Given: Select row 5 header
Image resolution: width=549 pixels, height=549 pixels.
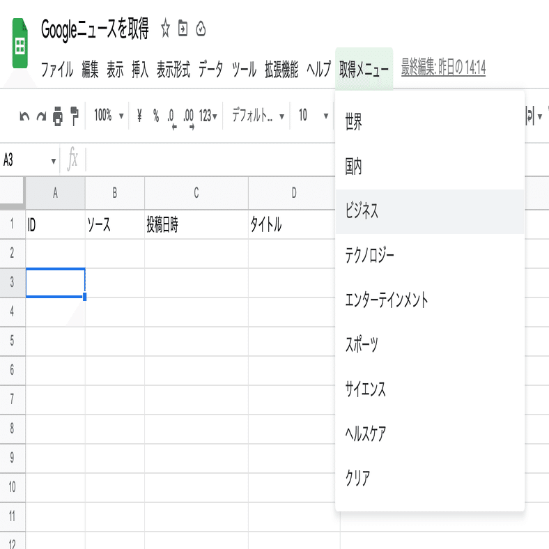Looking at the screenshot, I should pos(13,341).
